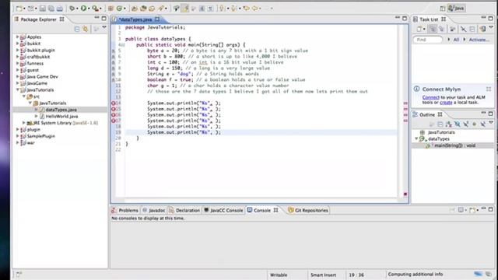
Task: Click the Previous Annotation arrow icon
Action: coord(233,9)
